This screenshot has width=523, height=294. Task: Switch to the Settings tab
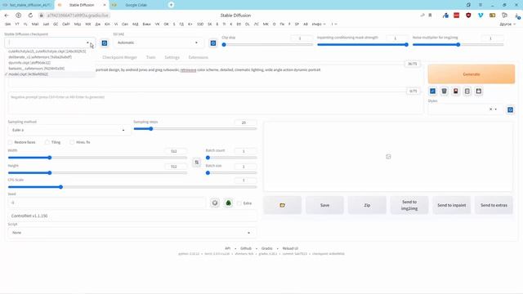click(172, 57)
